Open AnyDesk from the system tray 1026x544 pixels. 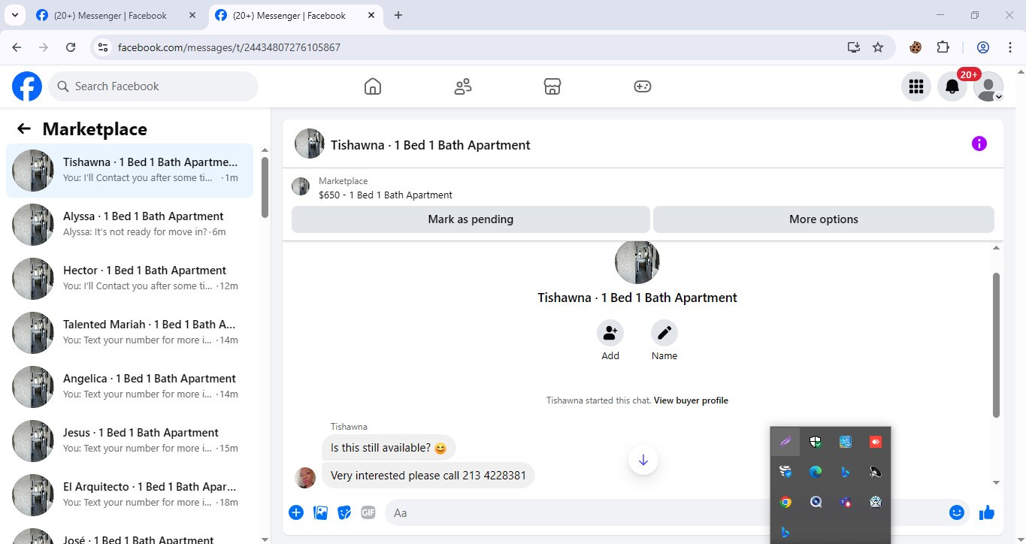876,442
